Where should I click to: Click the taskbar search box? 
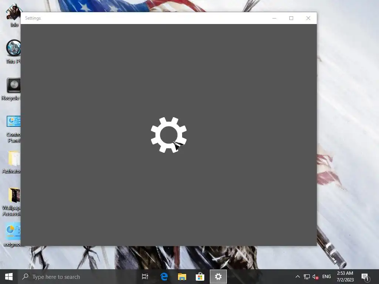tap(78, 277)
